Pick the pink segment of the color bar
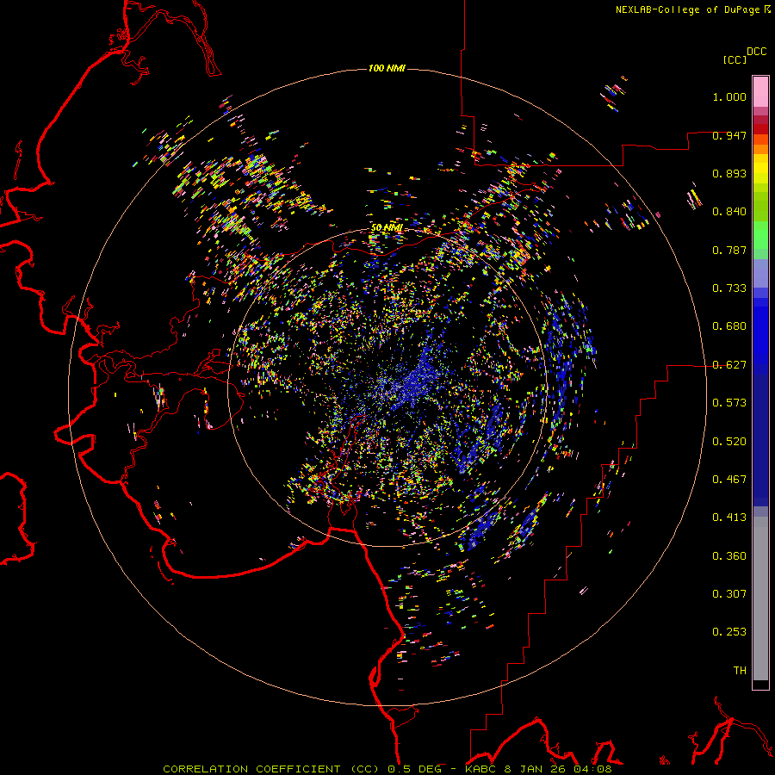The image size is (775, 775). (760, 91)
